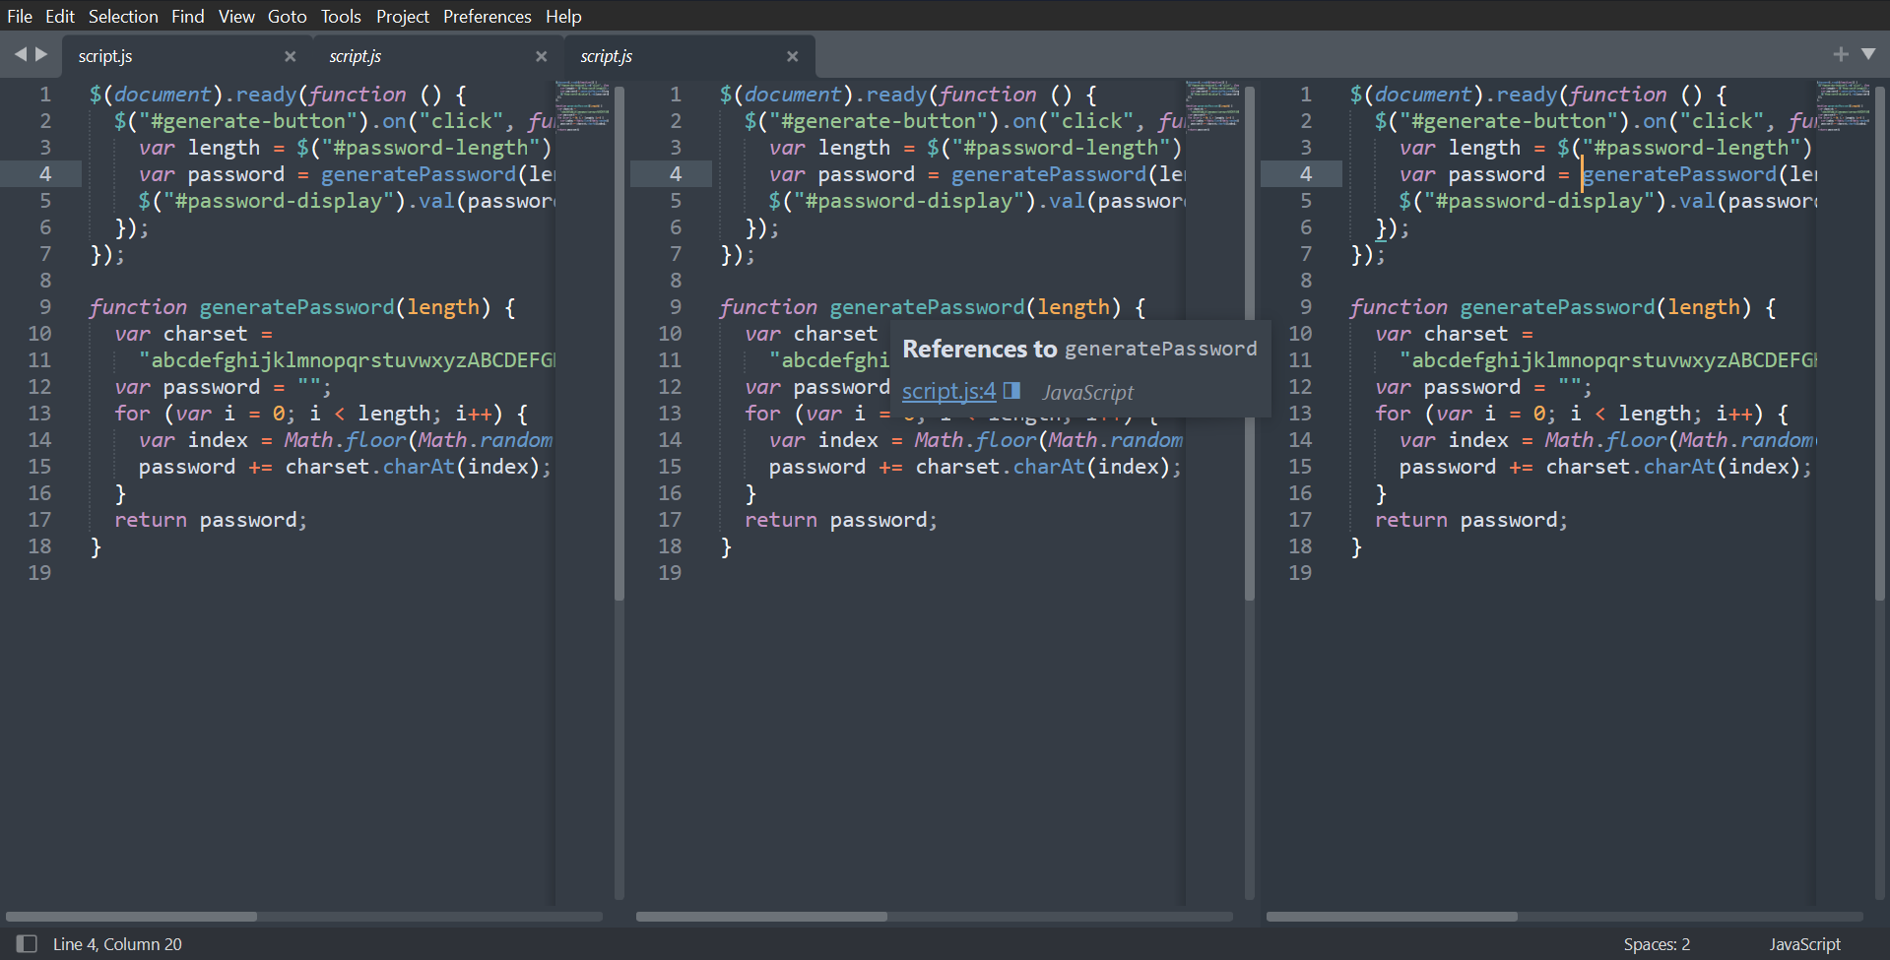Close the rightmost script.js tab
1890x960 pixels.
793,56
